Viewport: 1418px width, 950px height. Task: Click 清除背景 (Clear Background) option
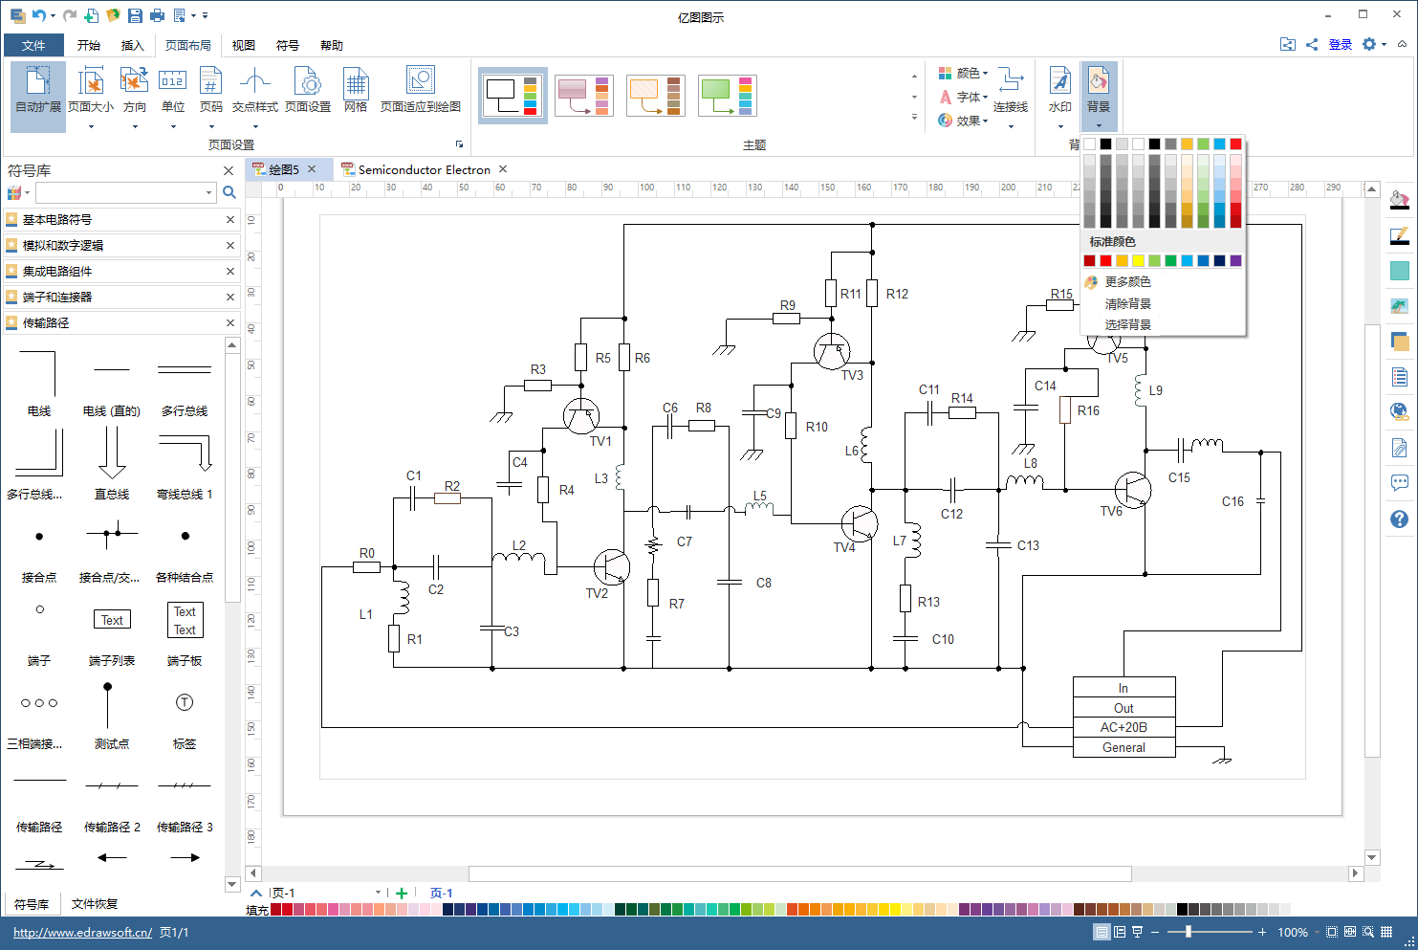(x=1128, y=303)
